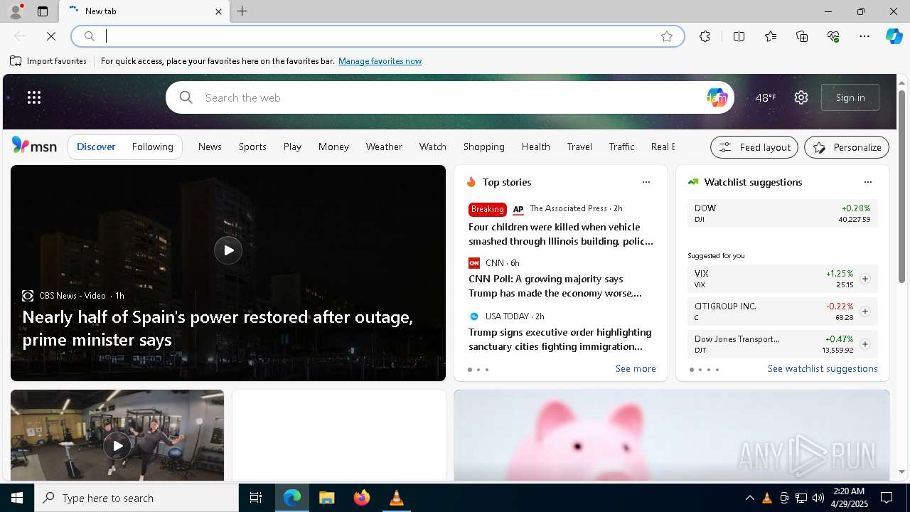This screenshot has height=512, width=910.
Task: Add VIX to watchlist
Action: tap(865, 279)
